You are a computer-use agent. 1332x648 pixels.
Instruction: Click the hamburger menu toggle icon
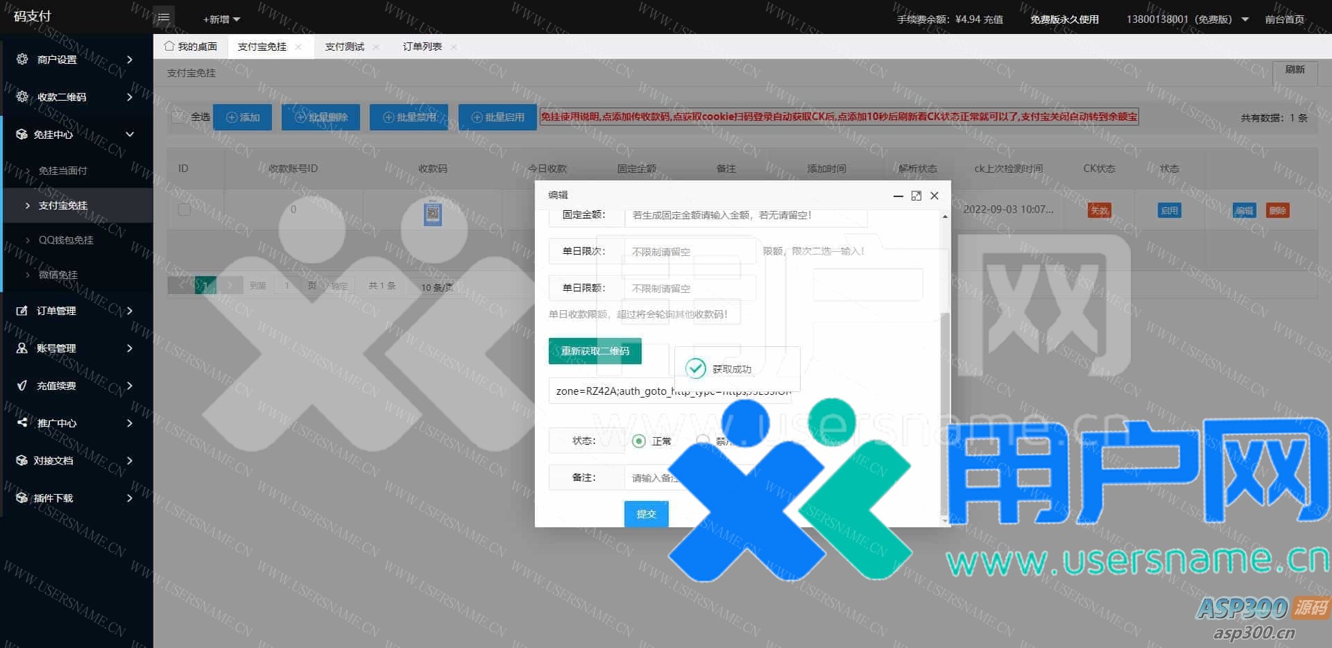click(164, 17)
